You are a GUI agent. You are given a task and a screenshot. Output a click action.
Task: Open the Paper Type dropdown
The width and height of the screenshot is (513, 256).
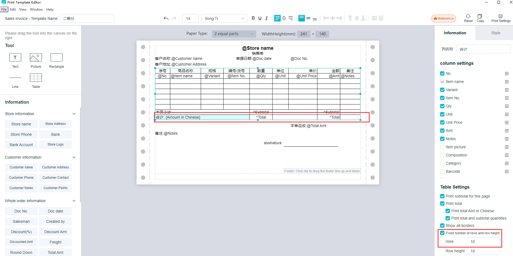click(234, 34)
